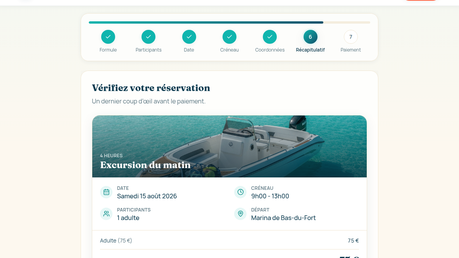Click the 9h00 - 13h00 time slot
Image resolution: width=459 pixels, height=258 pixels.
pyautogui.click(x=270, y=196)
